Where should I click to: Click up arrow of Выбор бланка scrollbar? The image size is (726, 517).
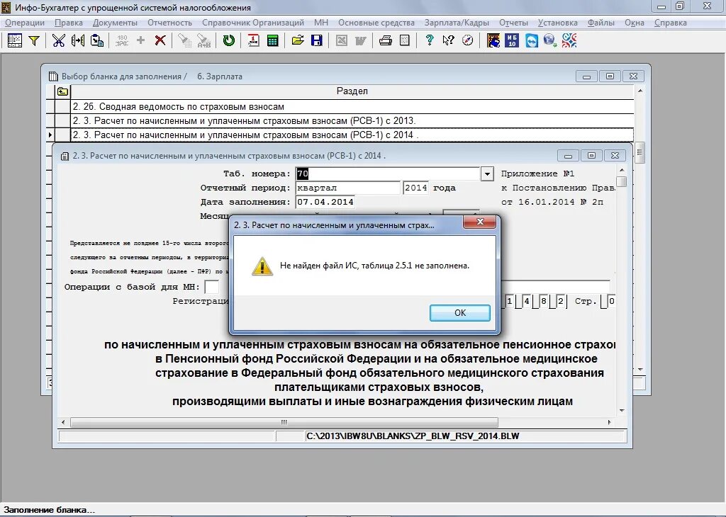point(640,91)
